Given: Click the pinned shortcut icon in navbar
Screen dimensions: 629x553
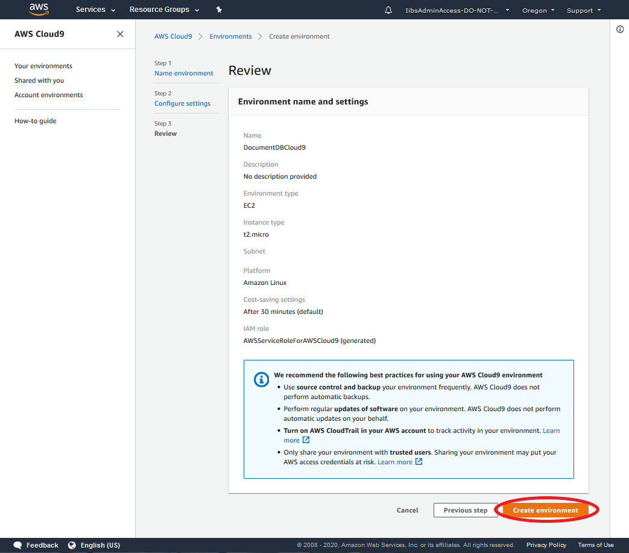Looking at the screenshot, I should coord(219,10).
